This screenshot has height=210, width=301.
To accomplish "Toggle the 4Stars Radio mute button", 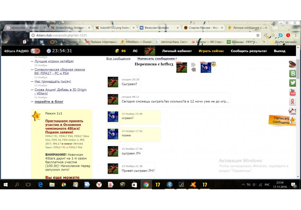I will pyautogui.click(x=35, y=51).
